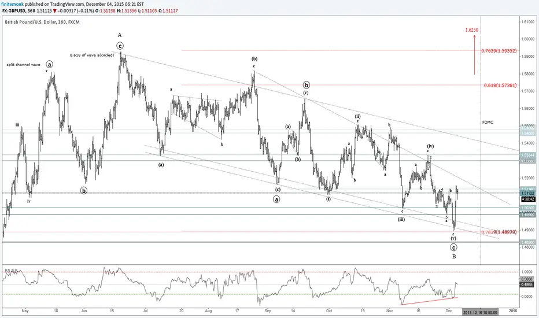Select the (v) wave label
This screenshot has width=539, height=318.
pos(453,238)
